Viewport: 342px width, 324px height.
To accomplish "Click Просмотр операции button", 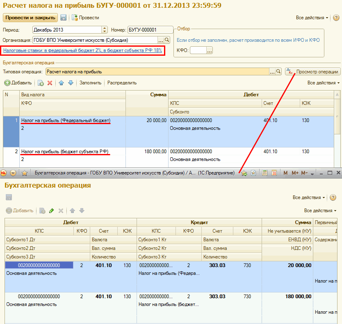I will pos(312,71).
